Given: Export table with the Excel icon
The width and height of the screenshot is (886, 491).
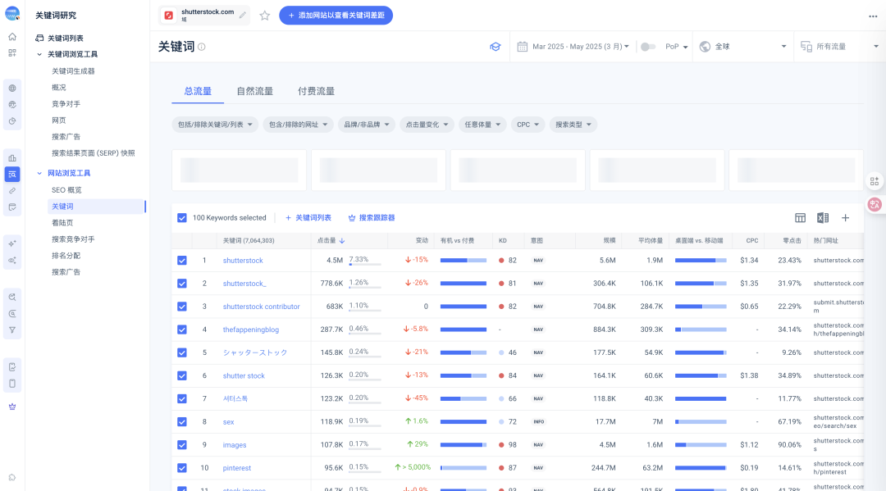Looking at the screenshot, I should [823, 218].
